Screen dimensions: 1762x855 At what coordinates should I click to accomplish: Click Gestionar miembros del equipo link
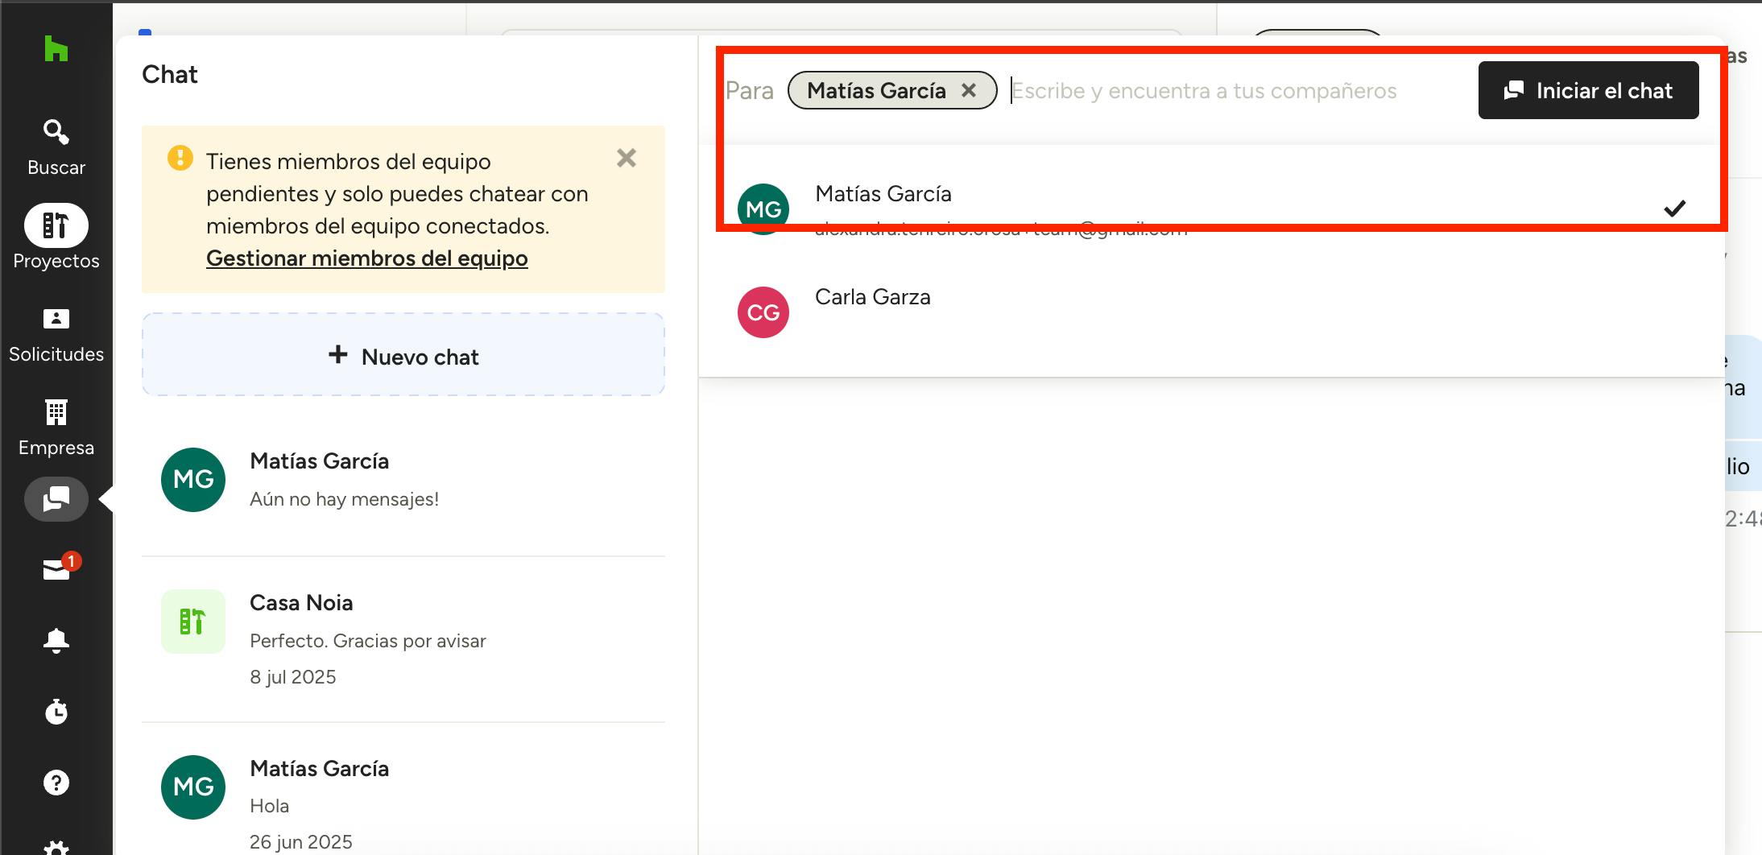[367, 258]
